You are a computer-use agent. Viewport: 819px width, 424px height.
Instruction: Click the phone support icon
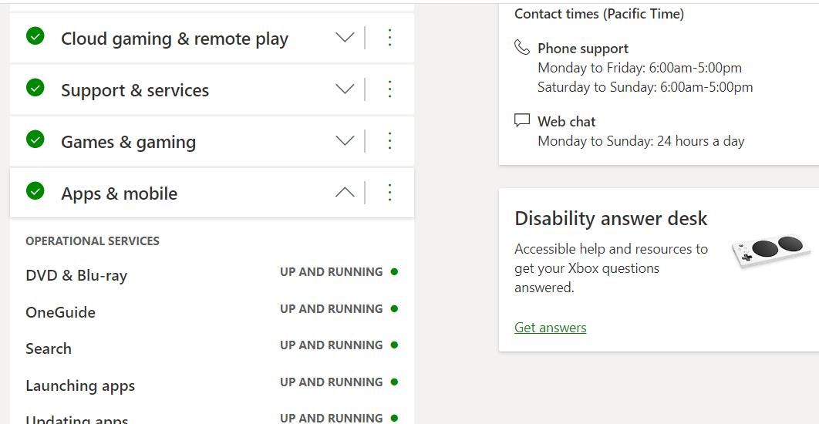click(522, 48)
